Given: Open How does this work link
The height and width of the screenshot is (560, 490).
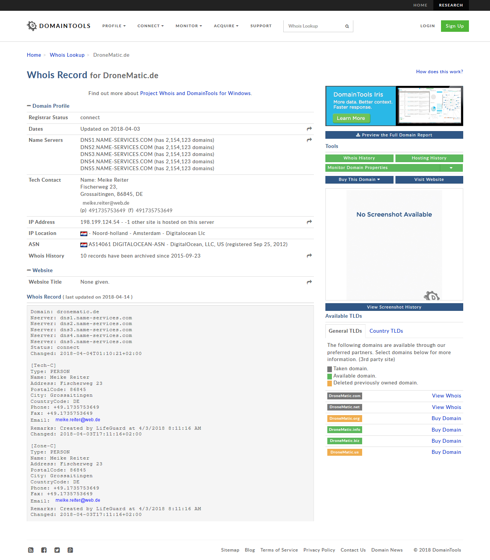Looking at the screenshot, I should tap(439, 72).
